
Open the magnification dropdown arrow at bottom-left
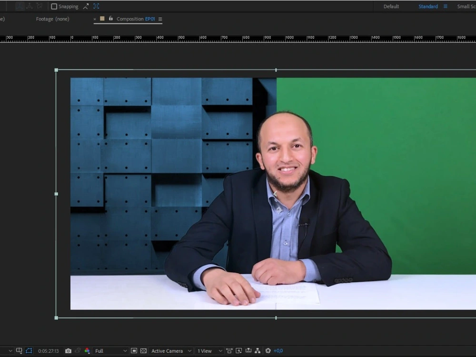coord(10,351)
